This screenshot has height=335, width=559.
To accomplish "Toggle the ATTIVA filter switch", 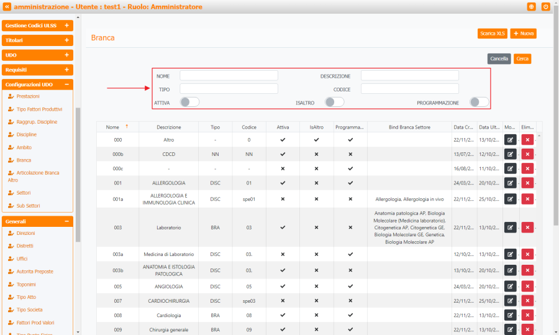I will click(189, 102).
